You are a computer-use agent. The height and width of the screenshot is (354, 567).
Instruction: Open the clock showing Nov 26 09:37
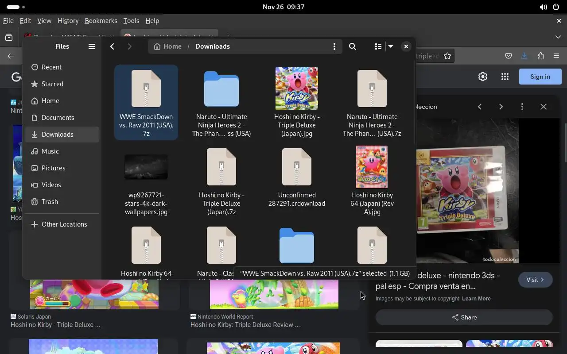[x=283, y=7]
